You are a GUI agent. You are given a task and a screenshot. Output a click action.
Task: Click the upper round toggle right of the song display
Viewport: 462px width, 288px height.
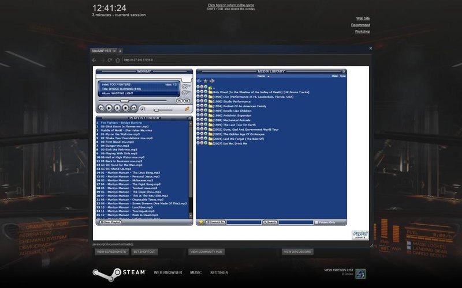click(x=185, y=86)
